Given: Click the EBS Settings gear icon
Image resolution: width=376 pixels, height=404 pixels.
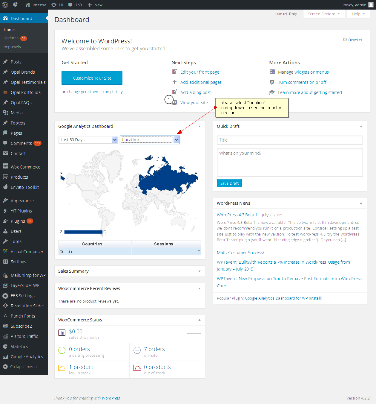Looking at the screenshot, I should tap(5, 296).
